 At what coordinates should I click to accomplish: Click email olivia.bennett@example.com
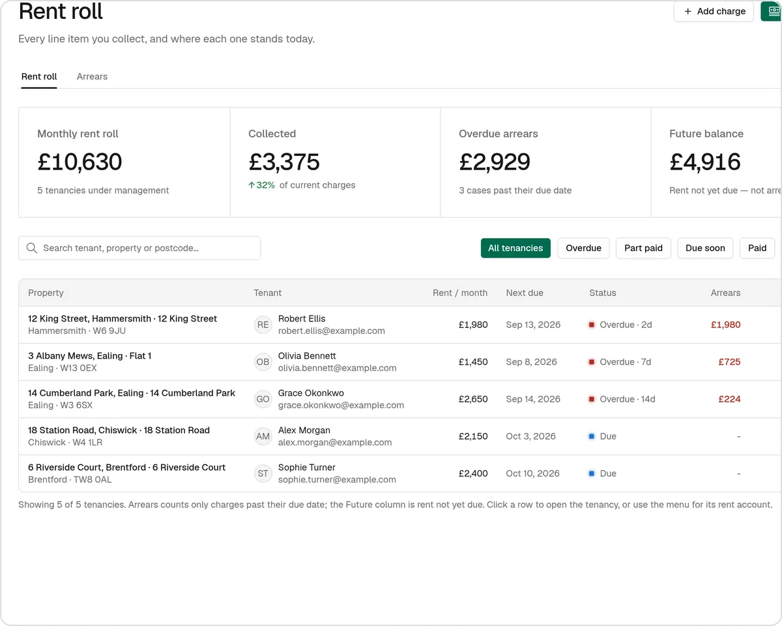(338, 368)
